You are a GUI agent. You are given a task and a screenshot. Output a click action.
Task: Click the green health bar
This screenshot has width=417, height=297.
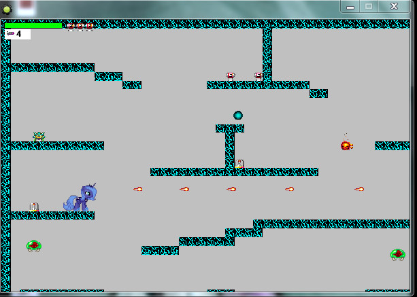[33, 26]
